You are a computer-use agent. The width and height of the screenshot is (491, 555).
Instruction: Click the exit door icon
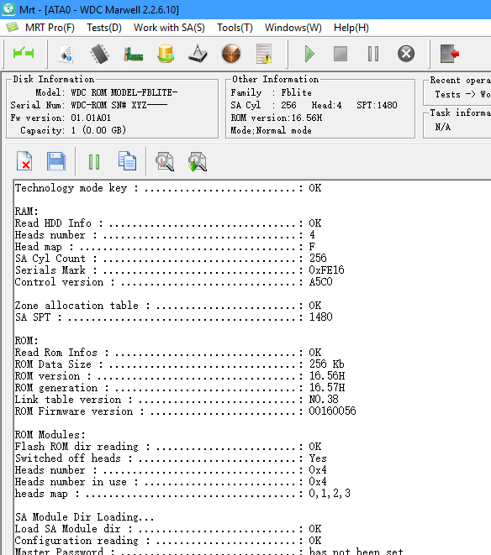[449, 54]
